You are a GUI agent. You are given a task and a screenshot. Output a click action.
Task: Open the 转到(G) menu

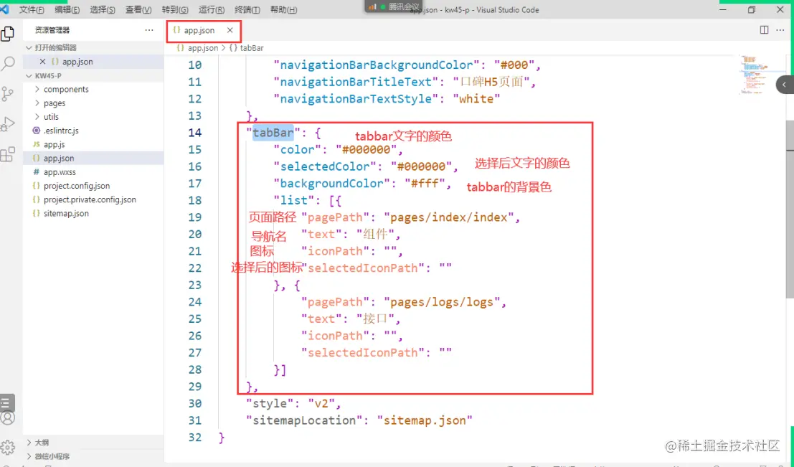point(175,9)
